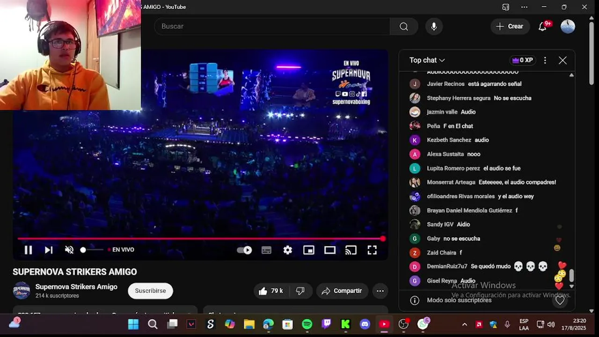The image size is (599, 337).
Task: Cast video to a TV
Action: coord(351,250)
